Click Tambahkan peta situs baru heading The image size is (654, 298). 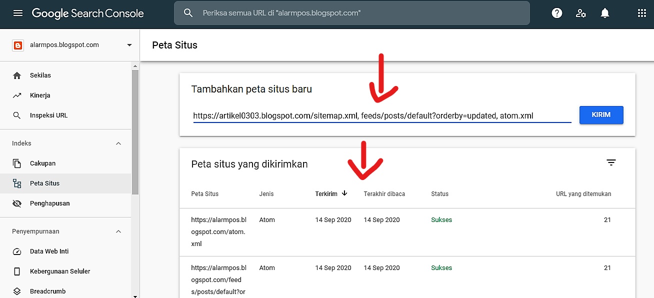point(251,89)
